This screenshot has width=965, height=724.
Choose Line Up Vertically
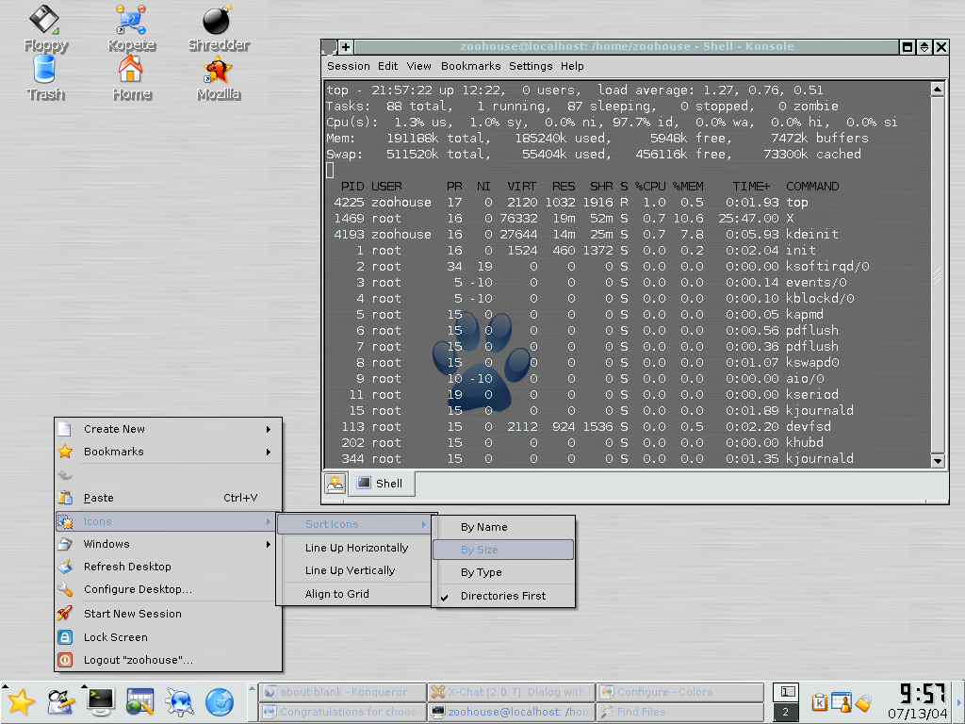[354, 570]
